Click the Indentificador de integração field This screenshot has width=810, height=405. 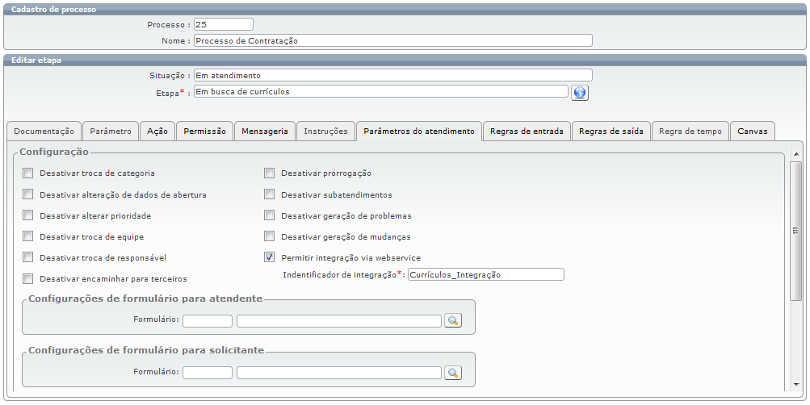(485, 275)
